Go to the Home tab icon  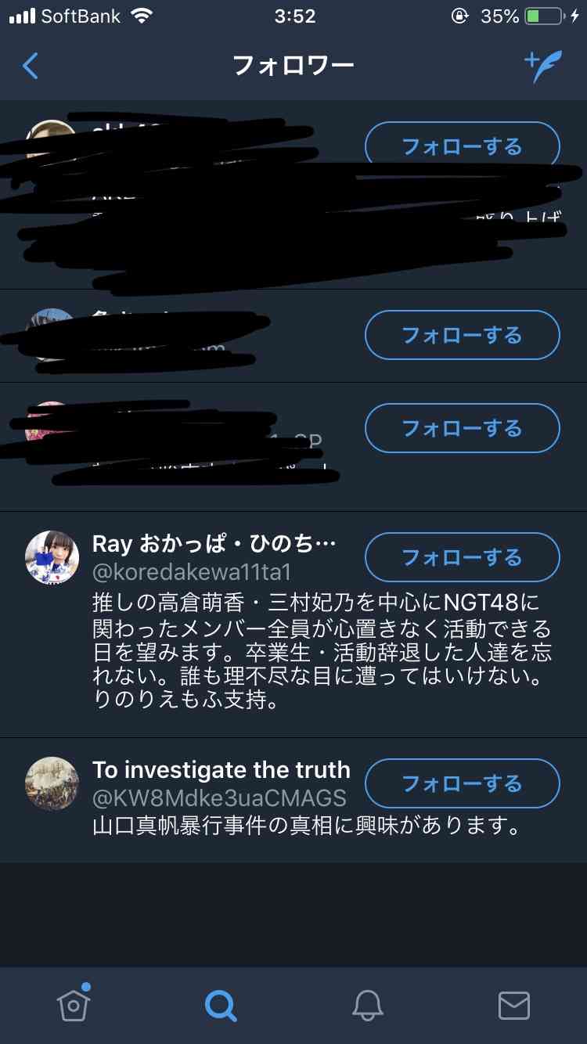coord(74,1003)
